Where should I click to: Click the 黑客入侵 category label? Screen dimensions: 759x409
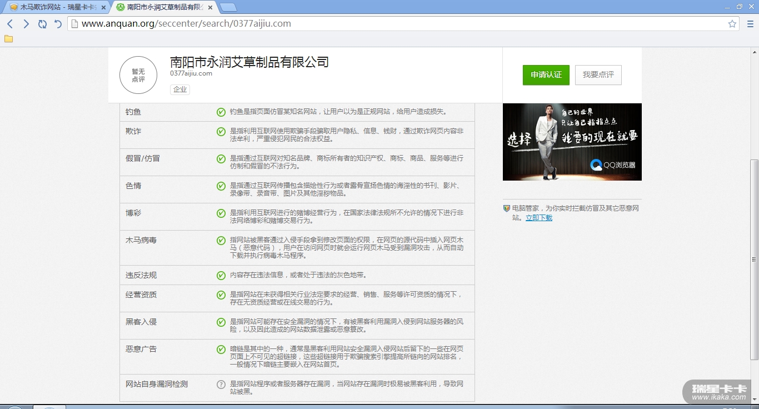[x=141, y=322]
